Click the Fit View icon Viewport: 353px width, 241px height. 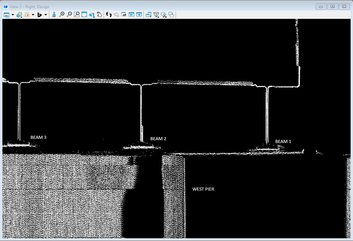pos(84,14)
